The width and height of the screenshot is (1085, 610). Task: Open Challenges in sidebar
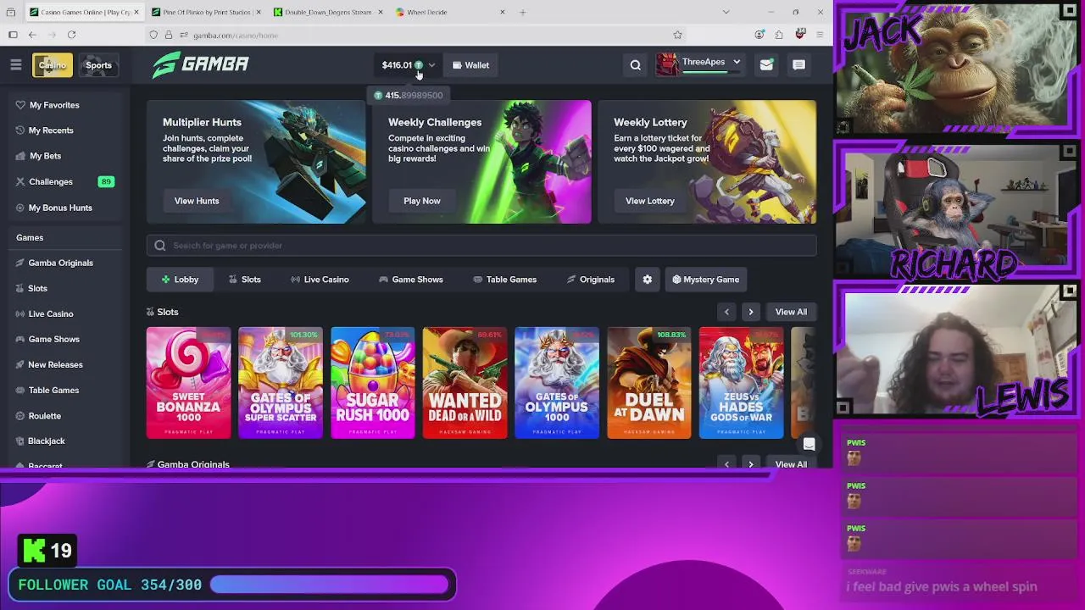[51, 181]
